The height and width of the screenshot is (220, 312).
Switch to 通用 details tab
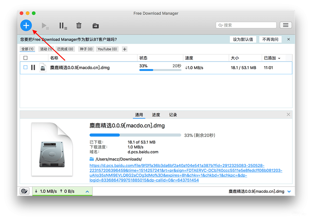pyautogui.click(x=139, y=115)
